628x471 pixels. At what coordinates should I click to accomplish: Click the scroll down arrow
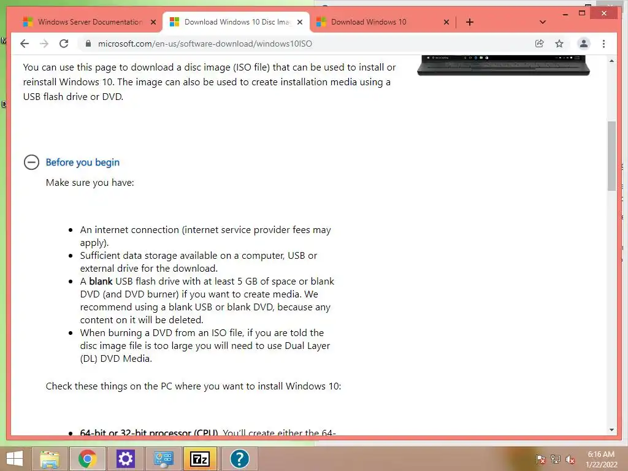pyautogui.click(x=611, y=430)
